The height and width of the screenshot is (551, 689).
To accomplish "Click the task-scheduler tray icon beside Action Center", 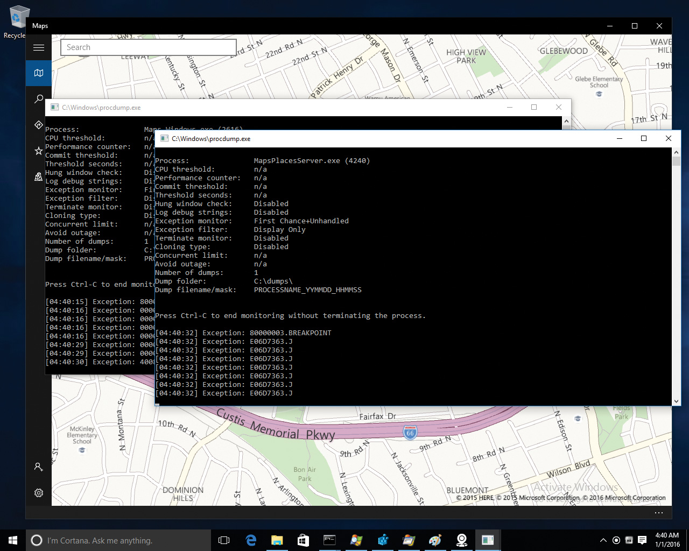I will pos(629,540).
